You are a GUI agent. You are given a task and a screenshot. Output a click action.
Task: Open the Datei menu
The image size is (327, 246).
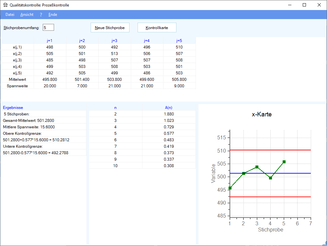click(10, 15)
